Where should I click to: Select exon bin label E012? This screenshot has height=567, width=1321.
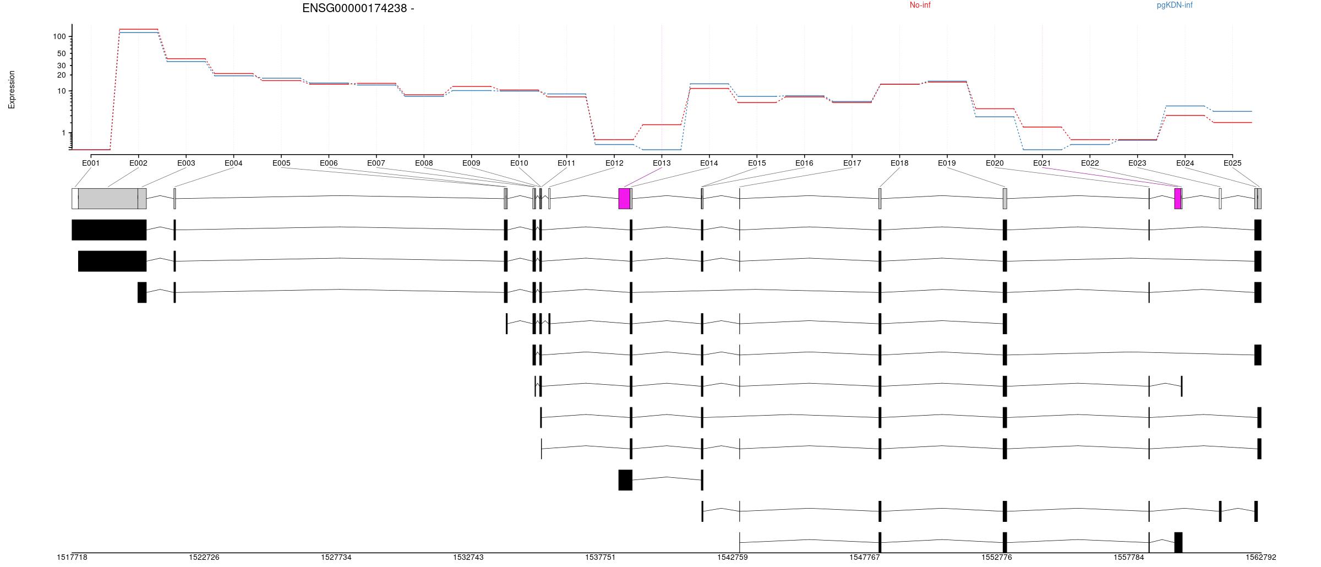[x=614, y=163]
